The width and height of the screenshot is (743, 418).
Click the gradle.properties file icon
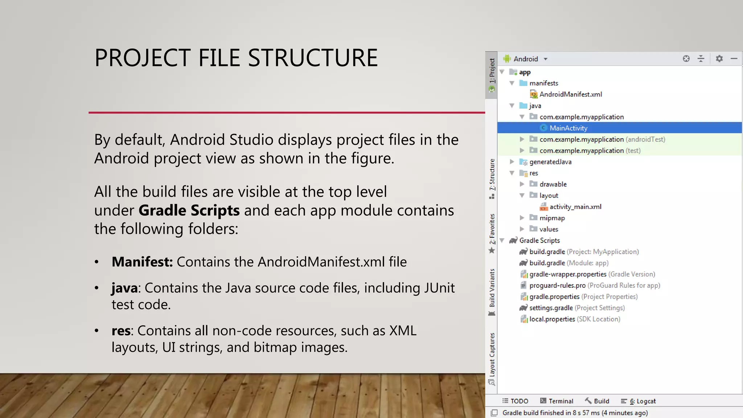524,297
